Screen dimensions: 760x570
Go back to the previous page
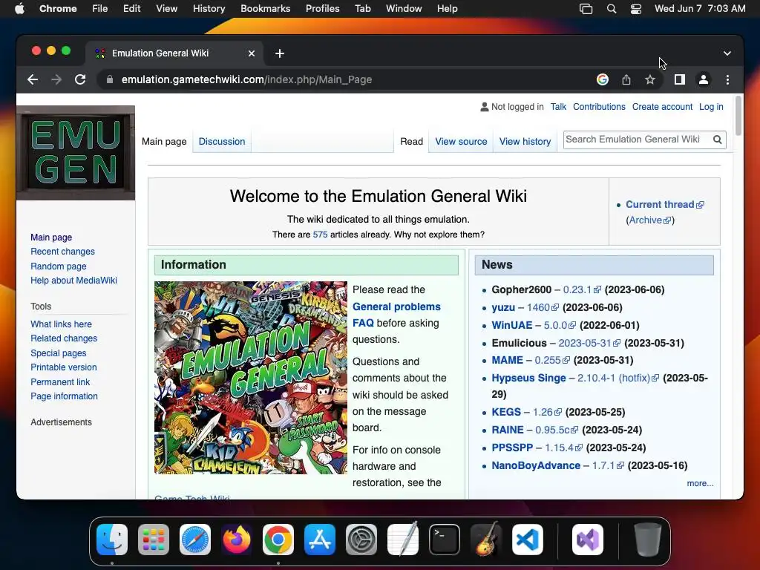tap(33, 79)
